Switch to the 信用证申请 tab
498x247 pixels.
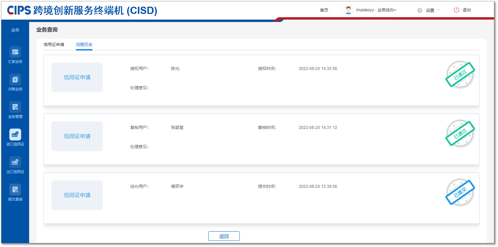pyautogui.click(x=54, y=44)
